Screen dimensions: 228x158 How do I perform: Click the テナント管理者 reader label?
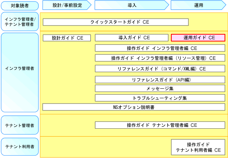coord(20,125)
